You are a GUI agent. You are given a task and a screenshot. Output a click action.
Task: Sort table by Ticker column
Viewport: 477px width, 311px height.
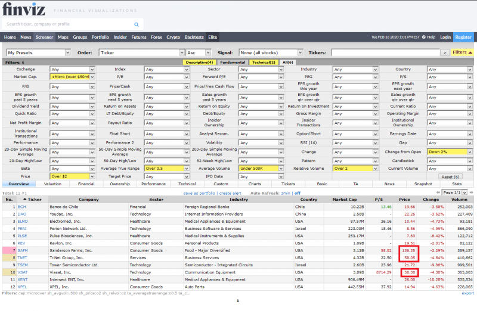tap(32, 200)
